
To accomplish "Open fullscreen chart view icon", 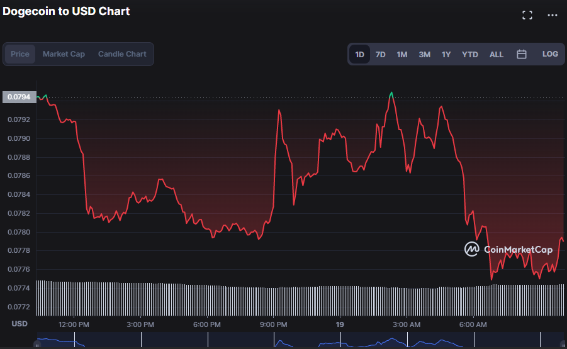I will tap(527, 15).
